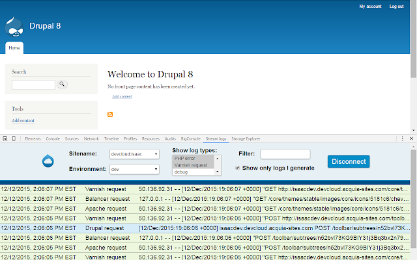
Task: Click log types list up arrow
Action: (x=218, y=159)
